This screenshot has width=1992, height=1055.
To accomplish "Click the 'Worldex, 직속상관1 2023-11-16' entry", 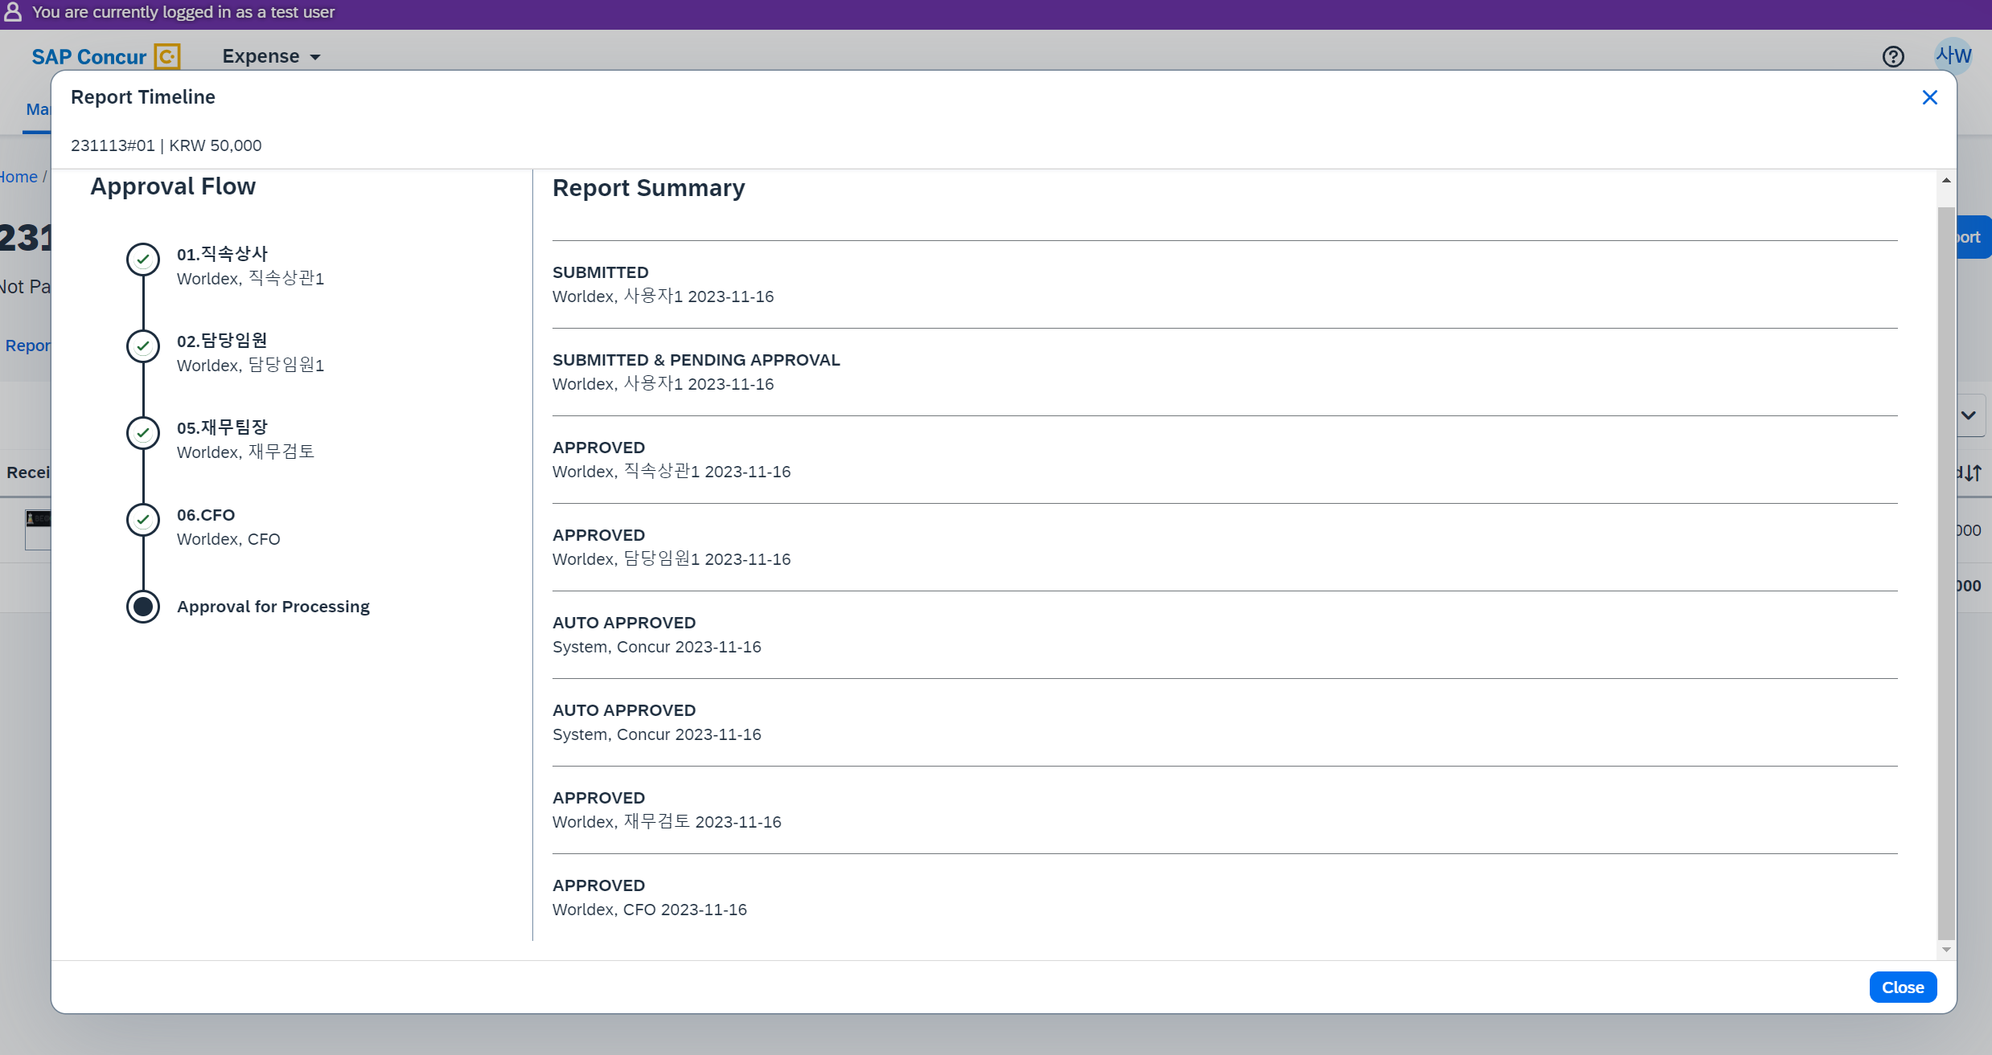I will coord(672,472).
